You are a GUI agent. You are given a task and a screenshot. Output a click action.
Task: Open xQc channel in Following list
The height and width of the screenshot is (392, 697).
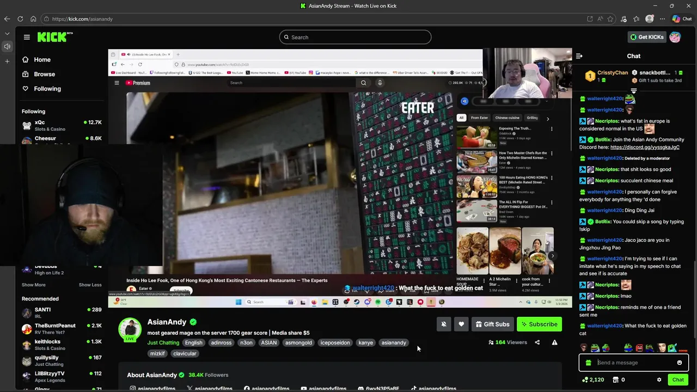pyautogui.click(x=62, y=126)
